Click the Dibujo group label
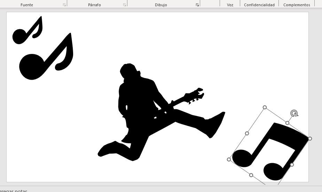 pyautogui.click(x=161, y=5)
